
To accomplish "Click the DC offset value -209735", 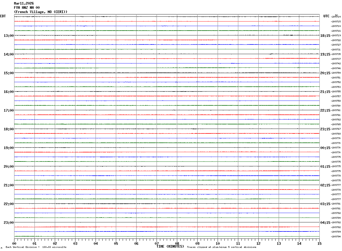I will coord(336,54).
